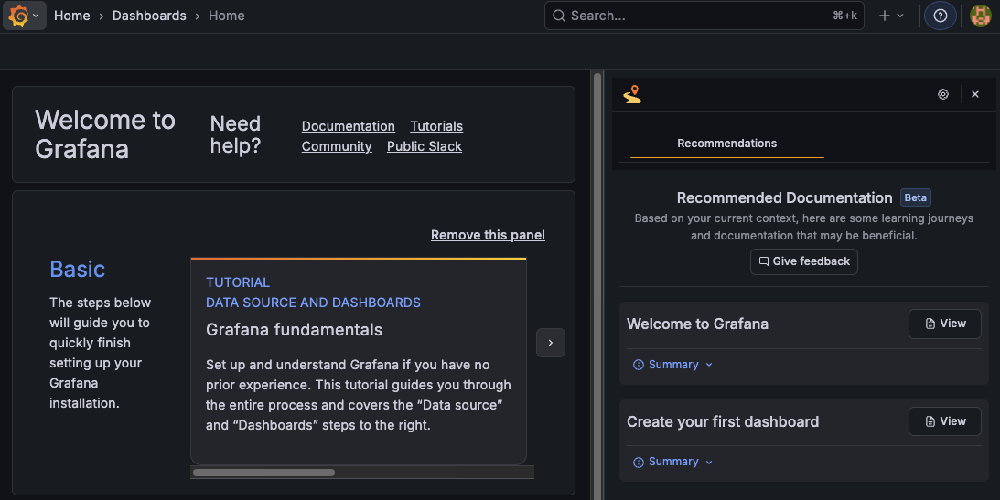
Task: Expand Summary under Create your first dashboard
Action: (x=672, y=462)
